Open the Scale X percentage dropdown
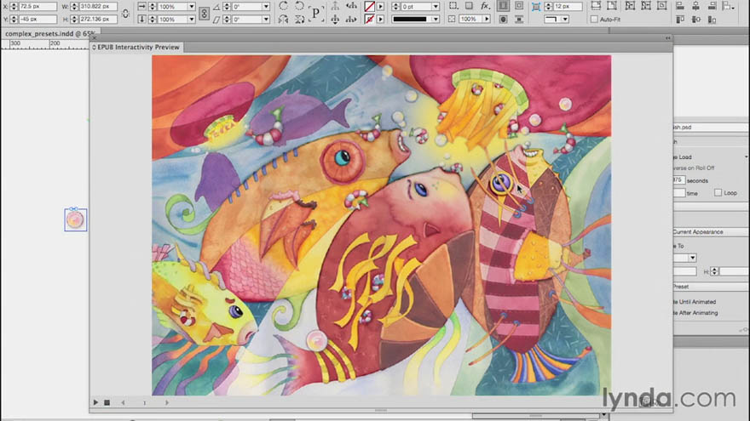750x421 pixels. click(191, 7)
